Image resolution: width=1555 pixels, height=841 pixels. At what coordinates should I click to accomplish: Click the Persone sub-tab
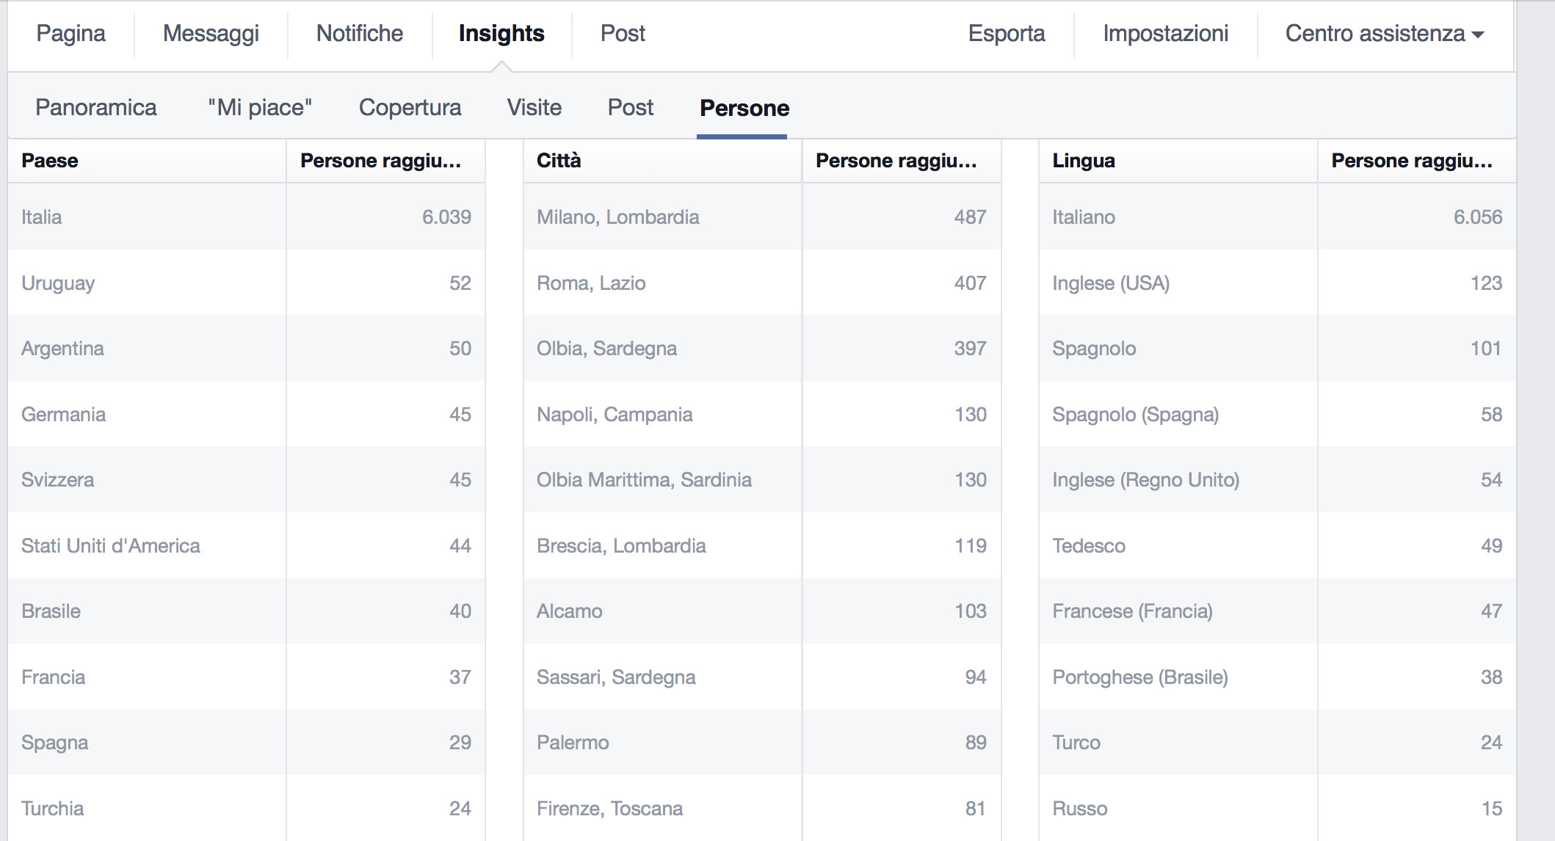click(744, 108)
